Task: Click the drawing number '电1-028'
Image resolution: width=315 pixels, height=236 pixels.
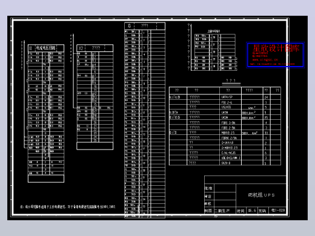Action: pos(278,210)
